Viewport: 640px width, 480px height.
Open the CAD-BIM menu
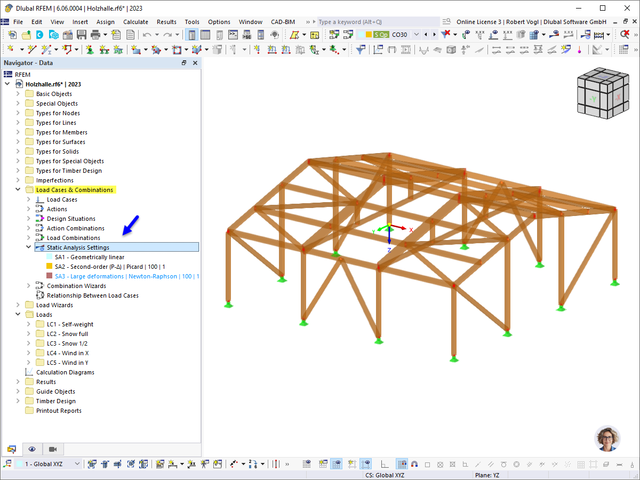(x=283, y=22)
